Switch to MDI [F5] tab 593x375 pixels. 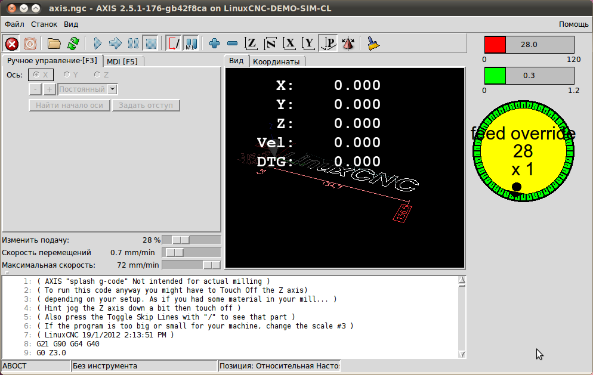coord(122,61)
